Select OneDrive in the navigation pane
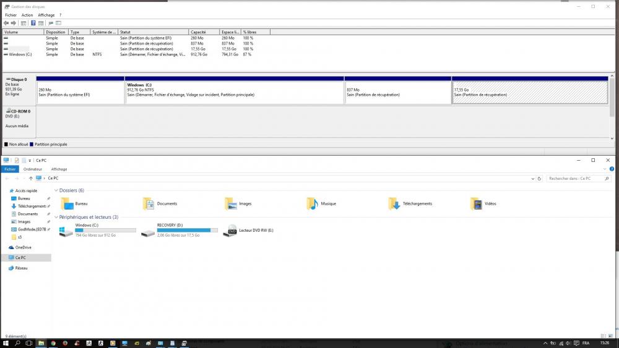The width and height of the screenshot is (619, 348). (x=23, y=247)
